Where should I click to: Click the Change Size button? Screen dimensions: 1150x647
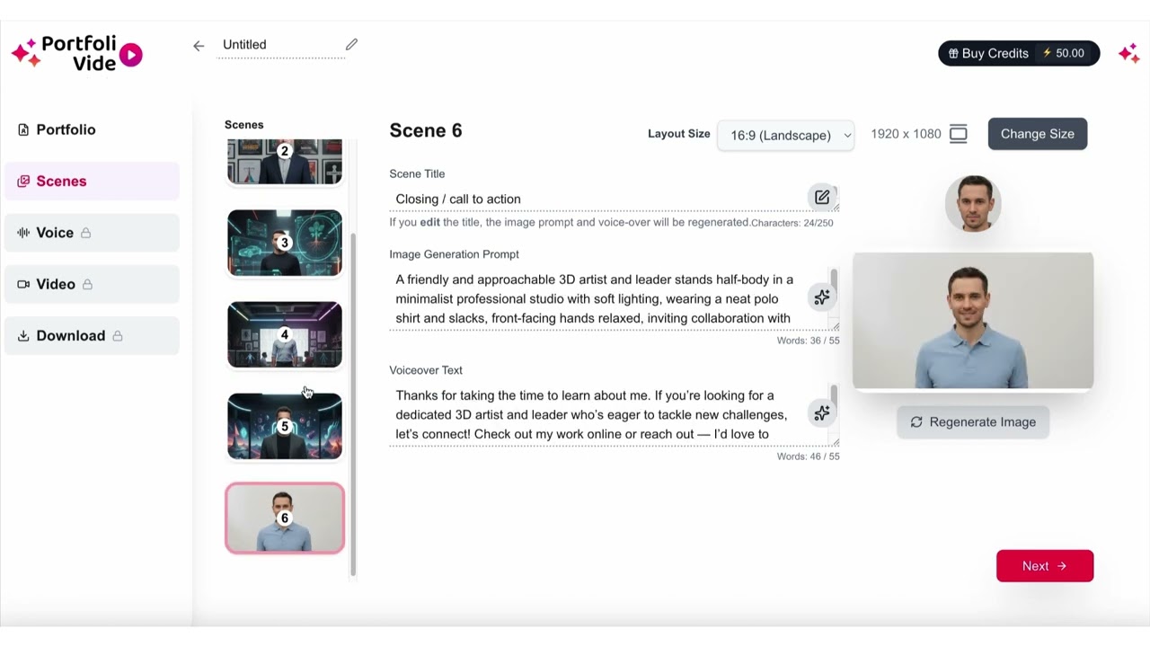click(1038, 134)
